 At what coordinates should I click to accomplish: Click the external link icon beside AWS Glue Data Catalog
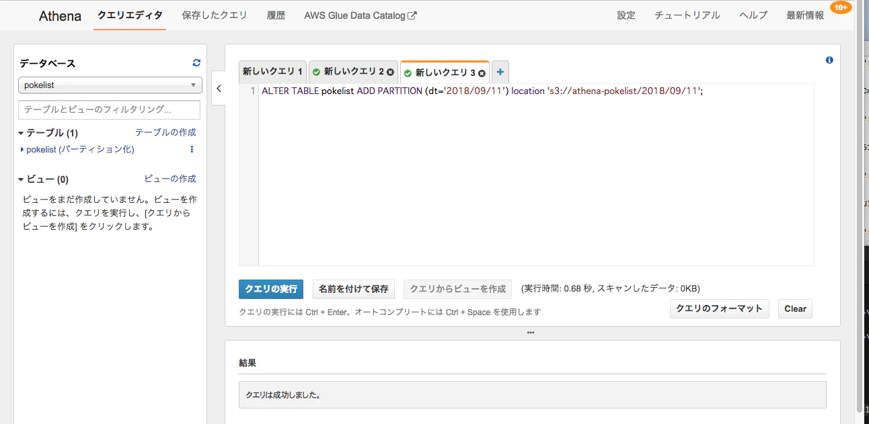pyautogui.click(x=412, y=15)
